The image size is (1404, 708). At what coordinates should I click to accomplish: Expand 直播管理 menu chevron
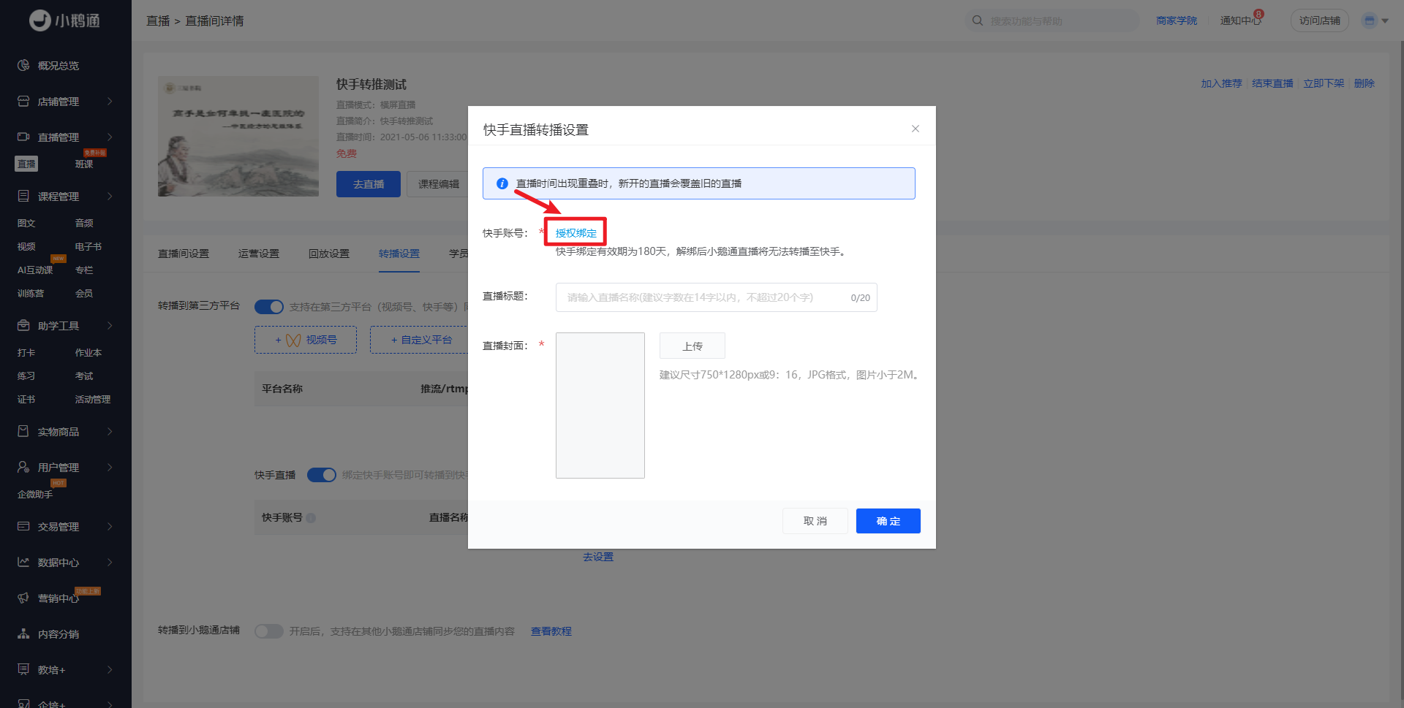pyautogui.click(x=110, y=137)
